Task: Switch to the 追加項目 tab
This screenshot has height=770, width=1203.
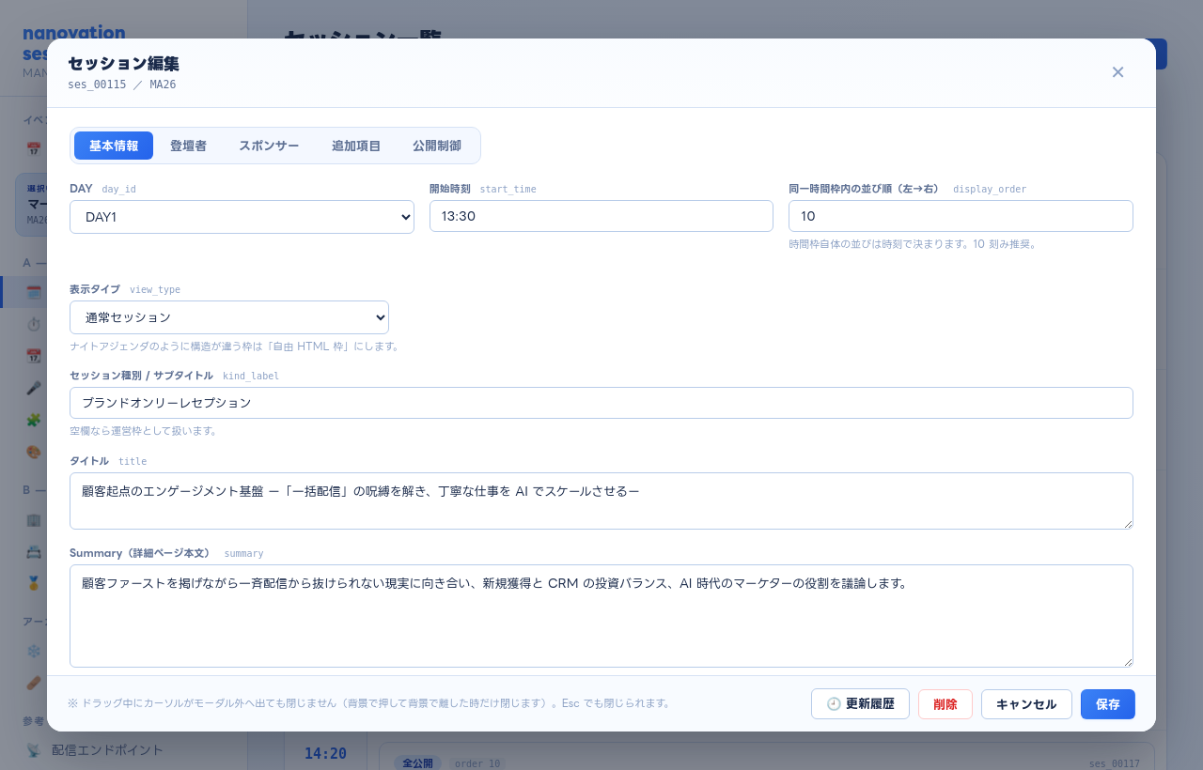Action: pyautogui.click(x=356, y=146)
